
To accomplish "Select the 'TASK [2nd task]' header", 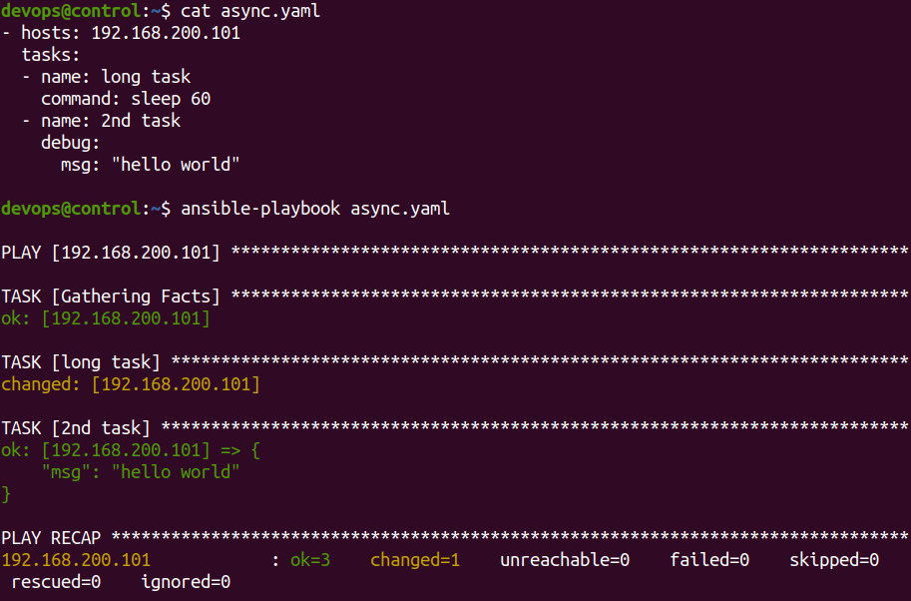I will point(76,428).
